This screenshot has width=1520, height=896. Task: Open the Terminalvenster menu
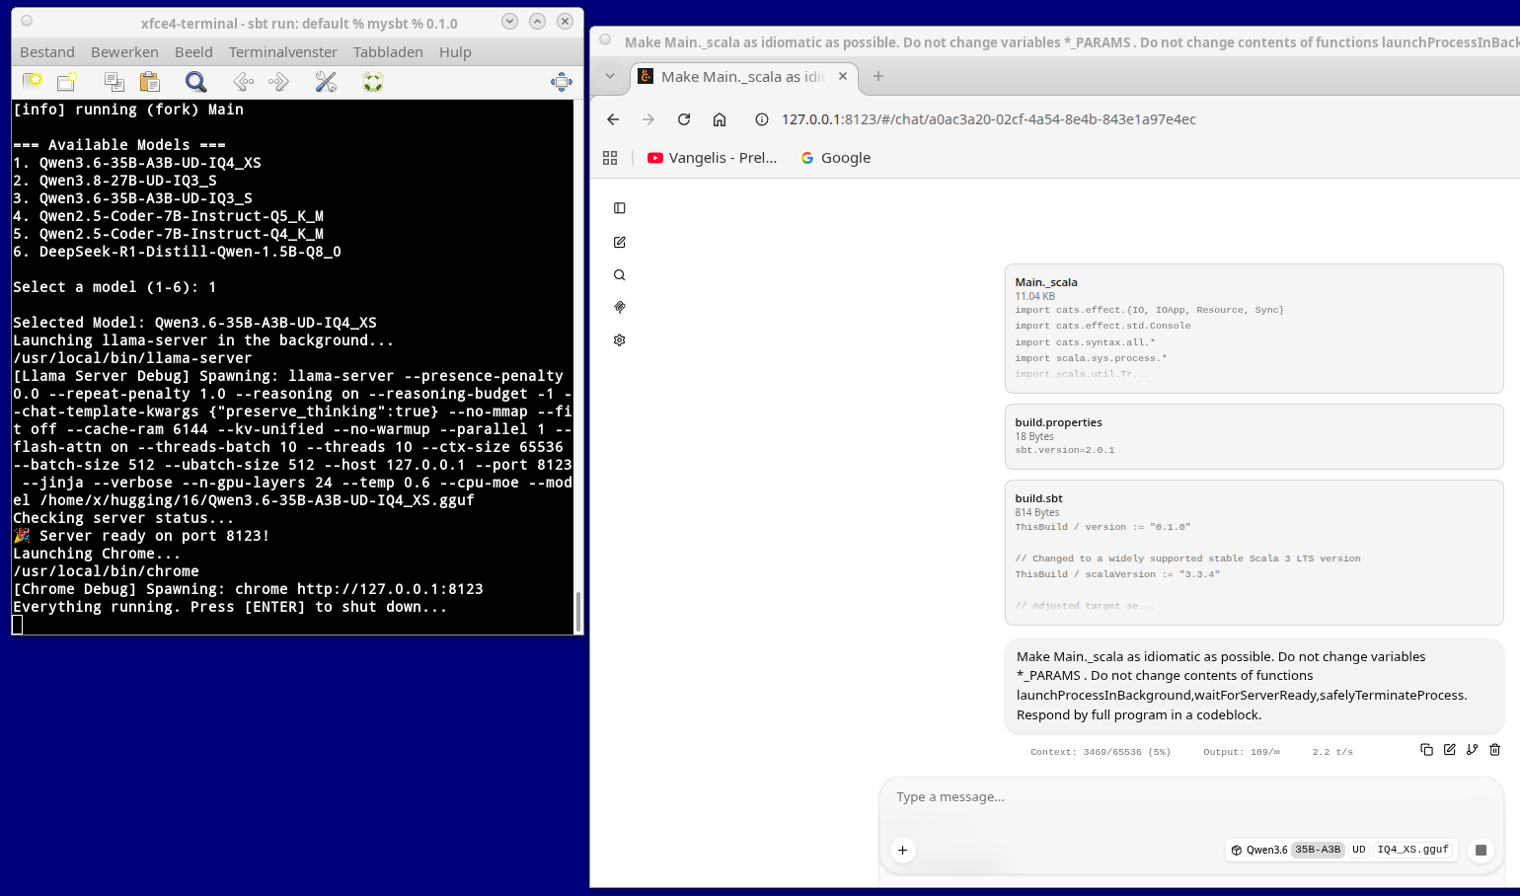coord(283,52)
